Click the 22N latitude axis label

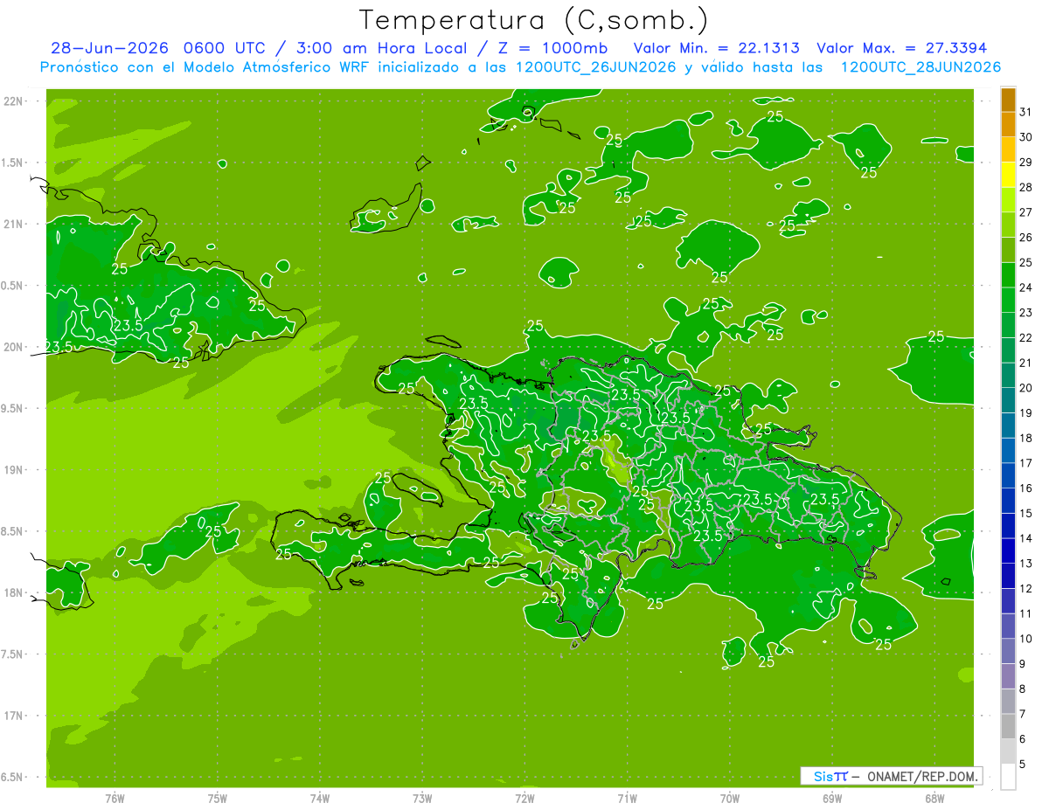click(13, 100)
